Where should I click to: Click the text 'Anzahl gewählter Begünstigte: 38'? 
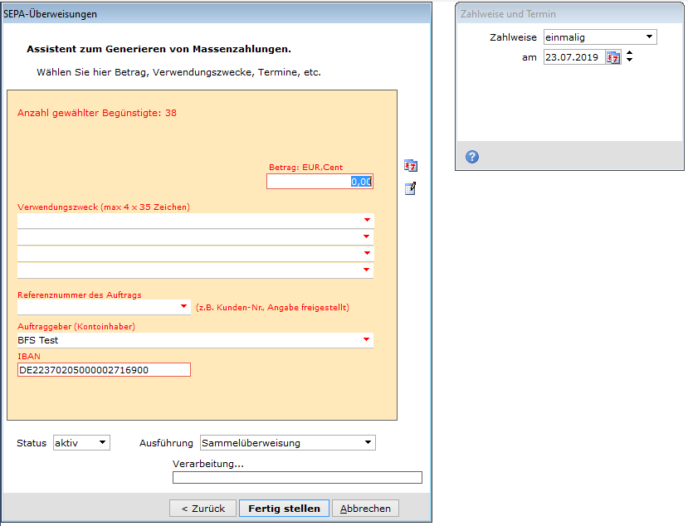coord(97,113)
